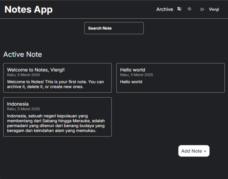Click the language translate icon

click(x=179, y=9)
